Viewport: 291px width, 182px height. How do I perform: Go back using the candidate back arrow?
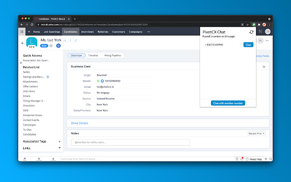[23, 43]
